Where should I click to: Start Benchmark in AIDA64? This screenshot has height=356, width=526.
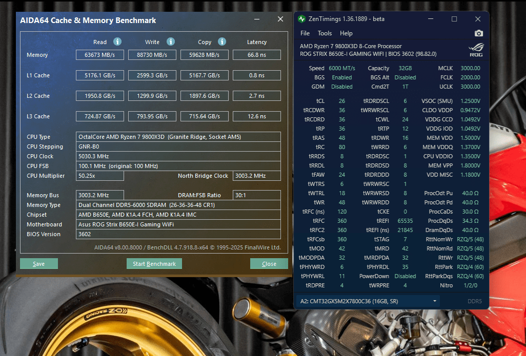tap(154, 264)
